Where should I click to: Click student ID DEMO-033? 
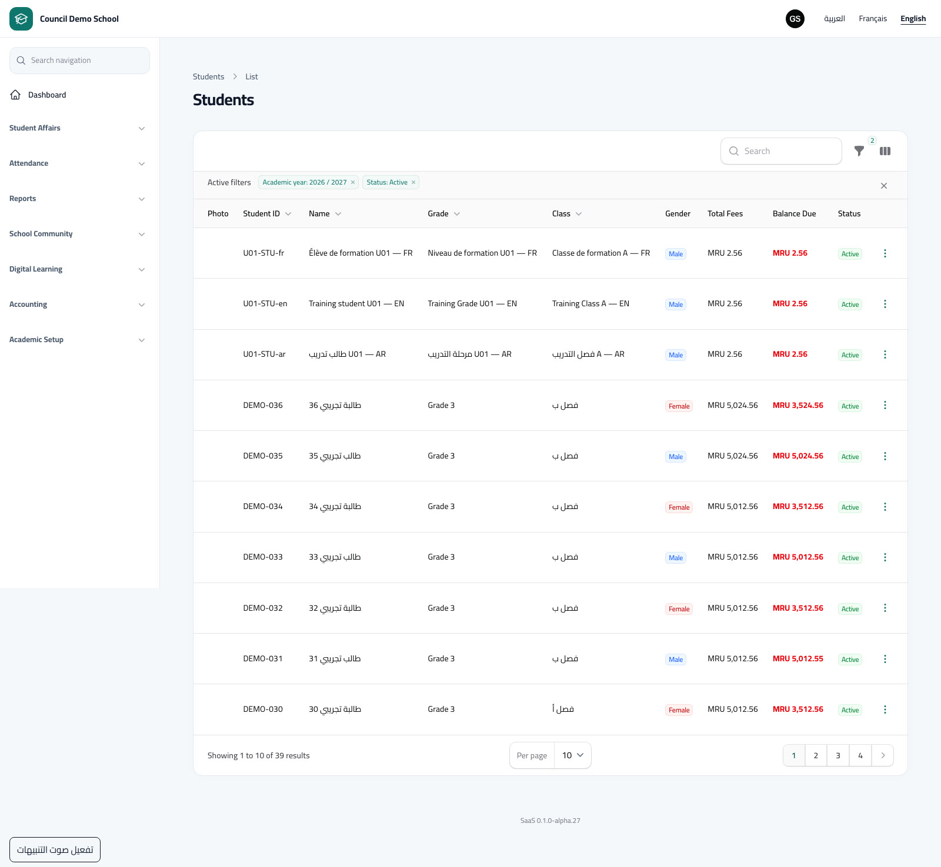(263, 557)
